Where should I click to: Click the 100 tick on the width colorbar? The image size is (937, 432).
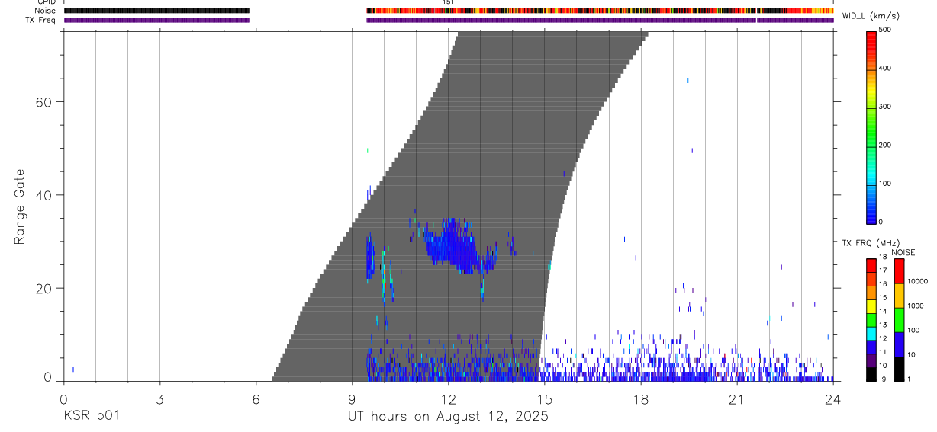click(886, 184)
